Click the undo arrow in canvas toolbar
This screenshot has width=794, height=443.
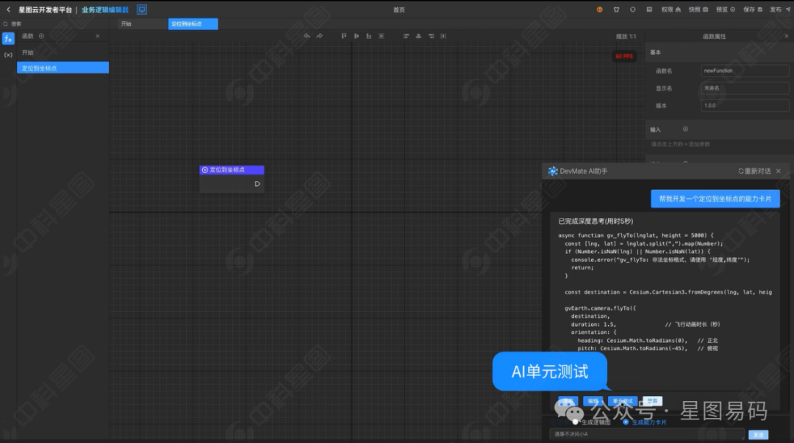point(307,36)
